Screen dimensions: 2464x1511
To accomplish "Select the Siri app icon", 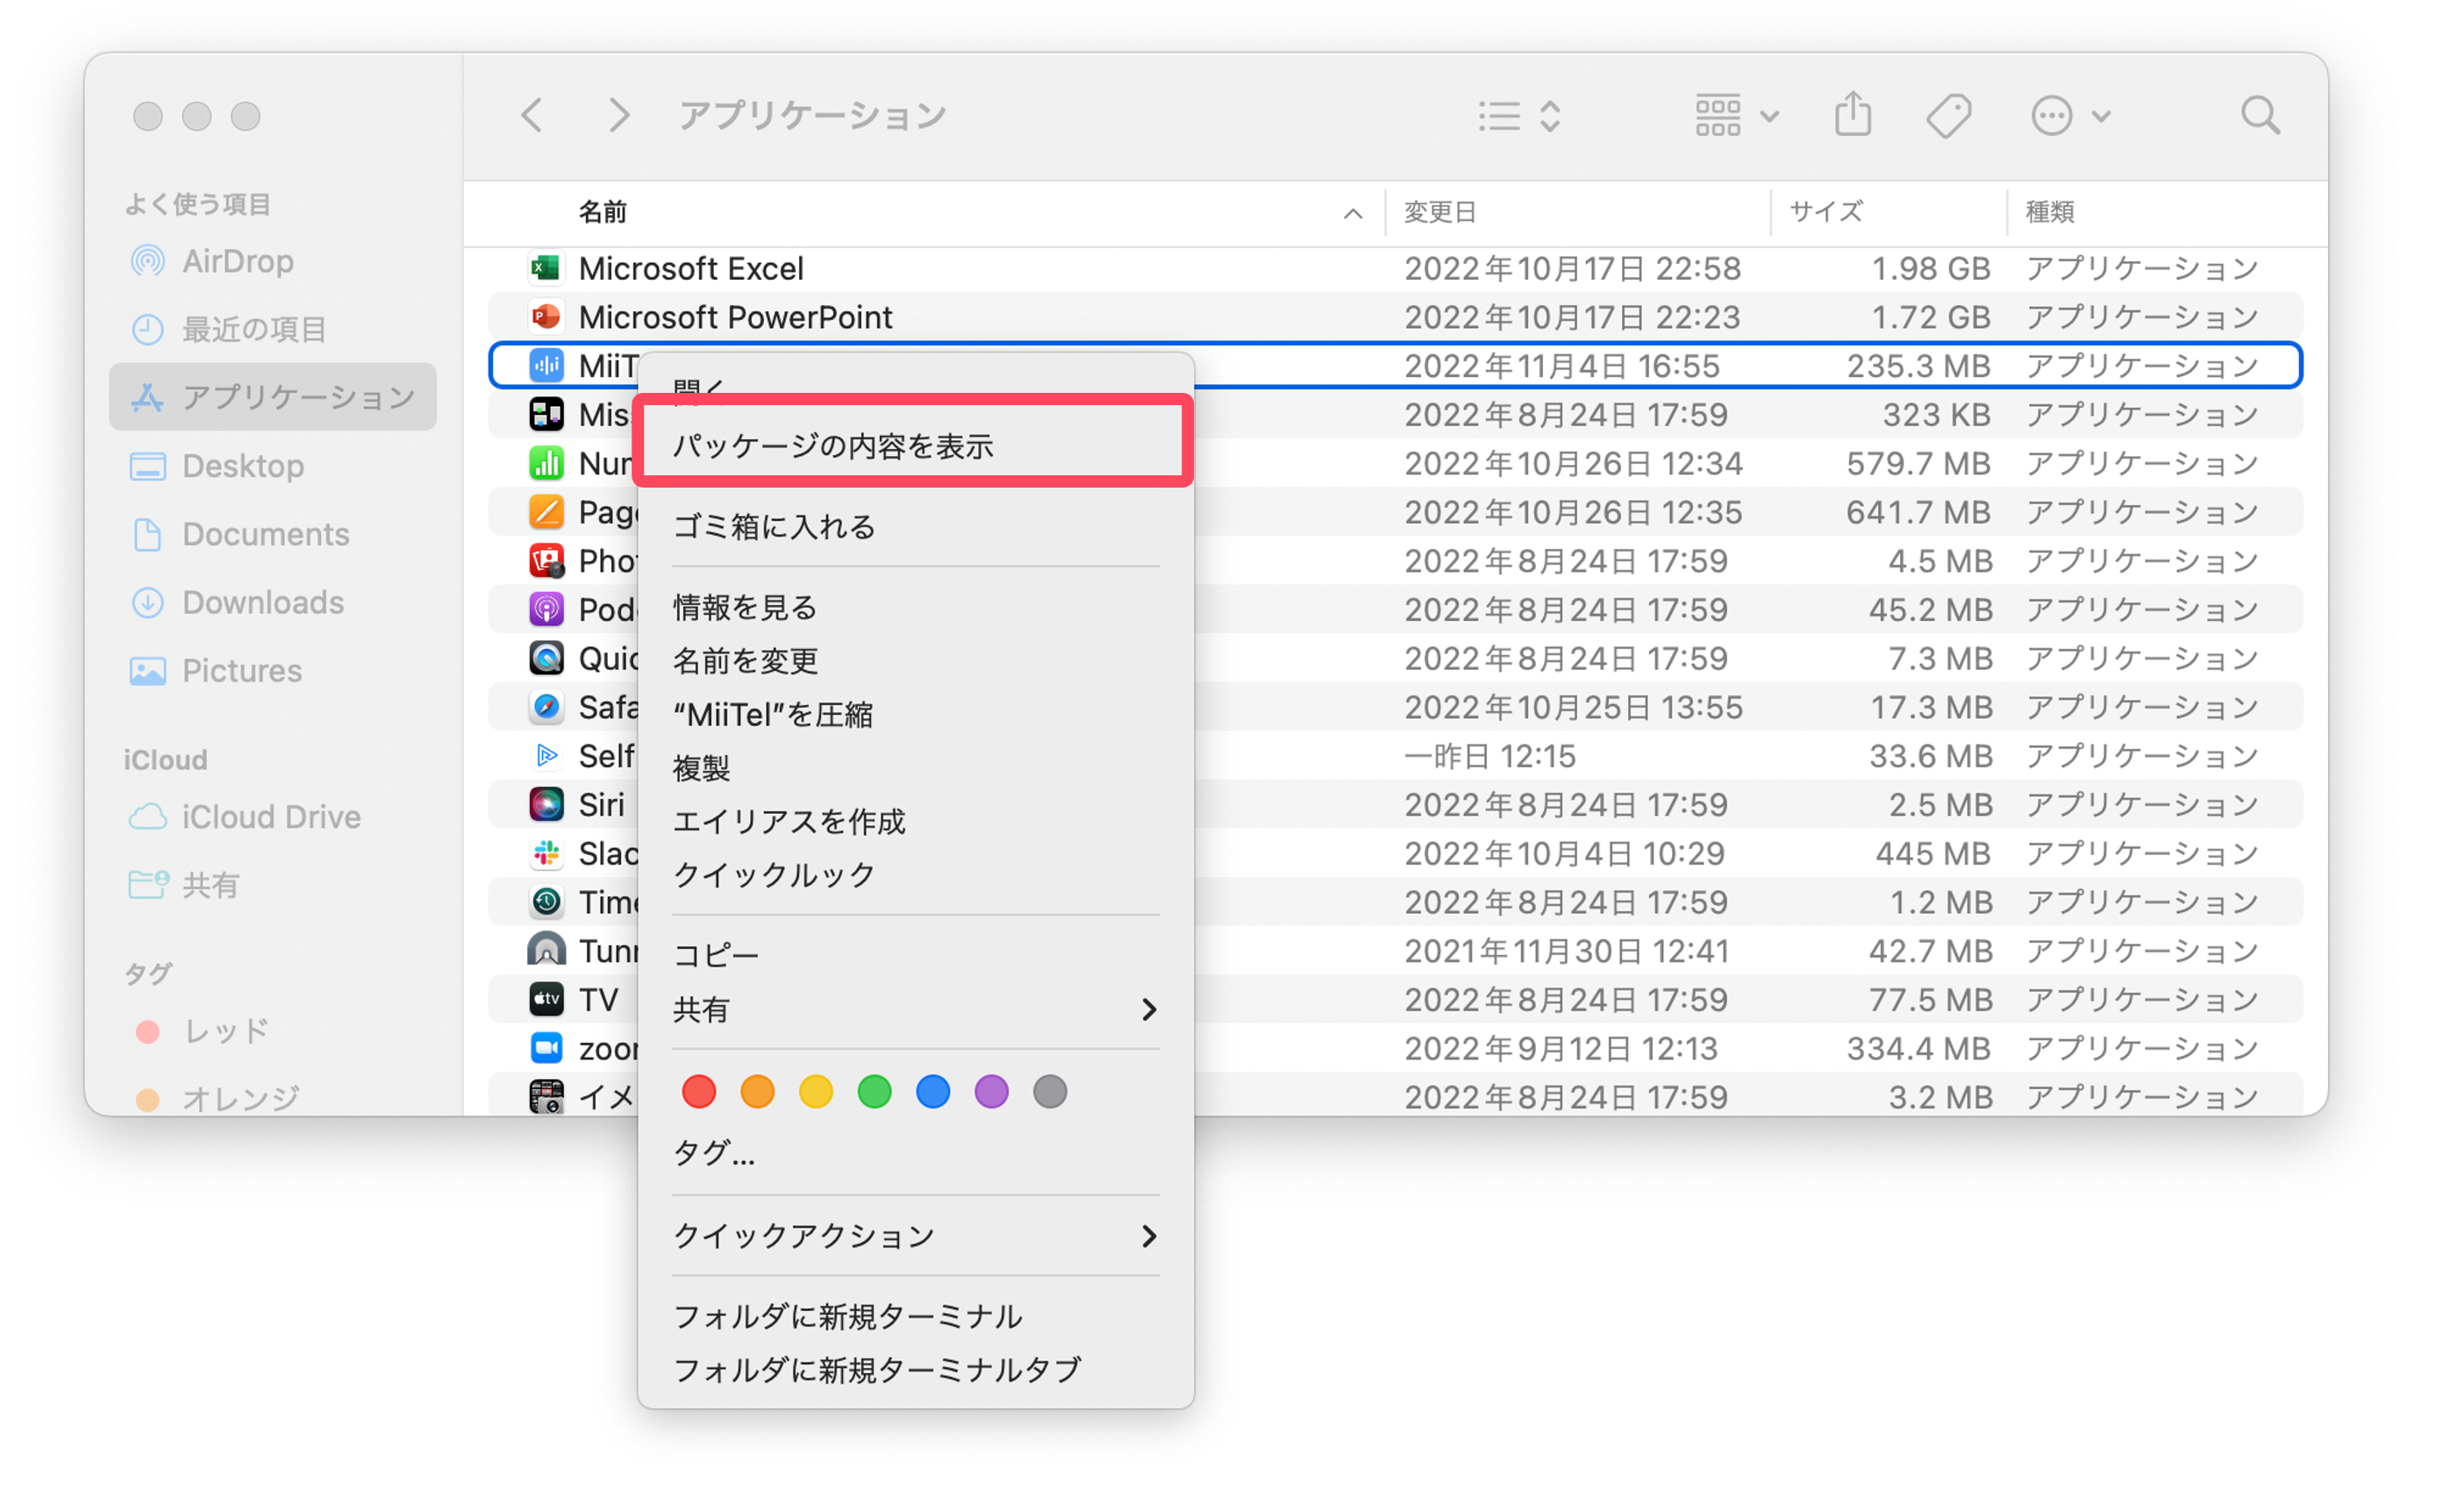I will click(x=546, y=804).
